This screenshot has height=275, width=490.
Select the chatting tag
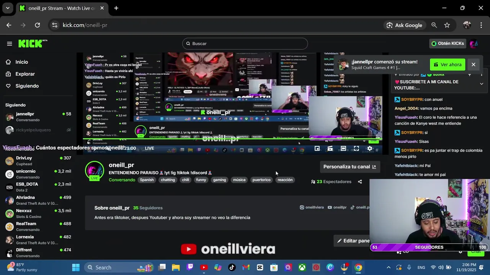point(168,180)
